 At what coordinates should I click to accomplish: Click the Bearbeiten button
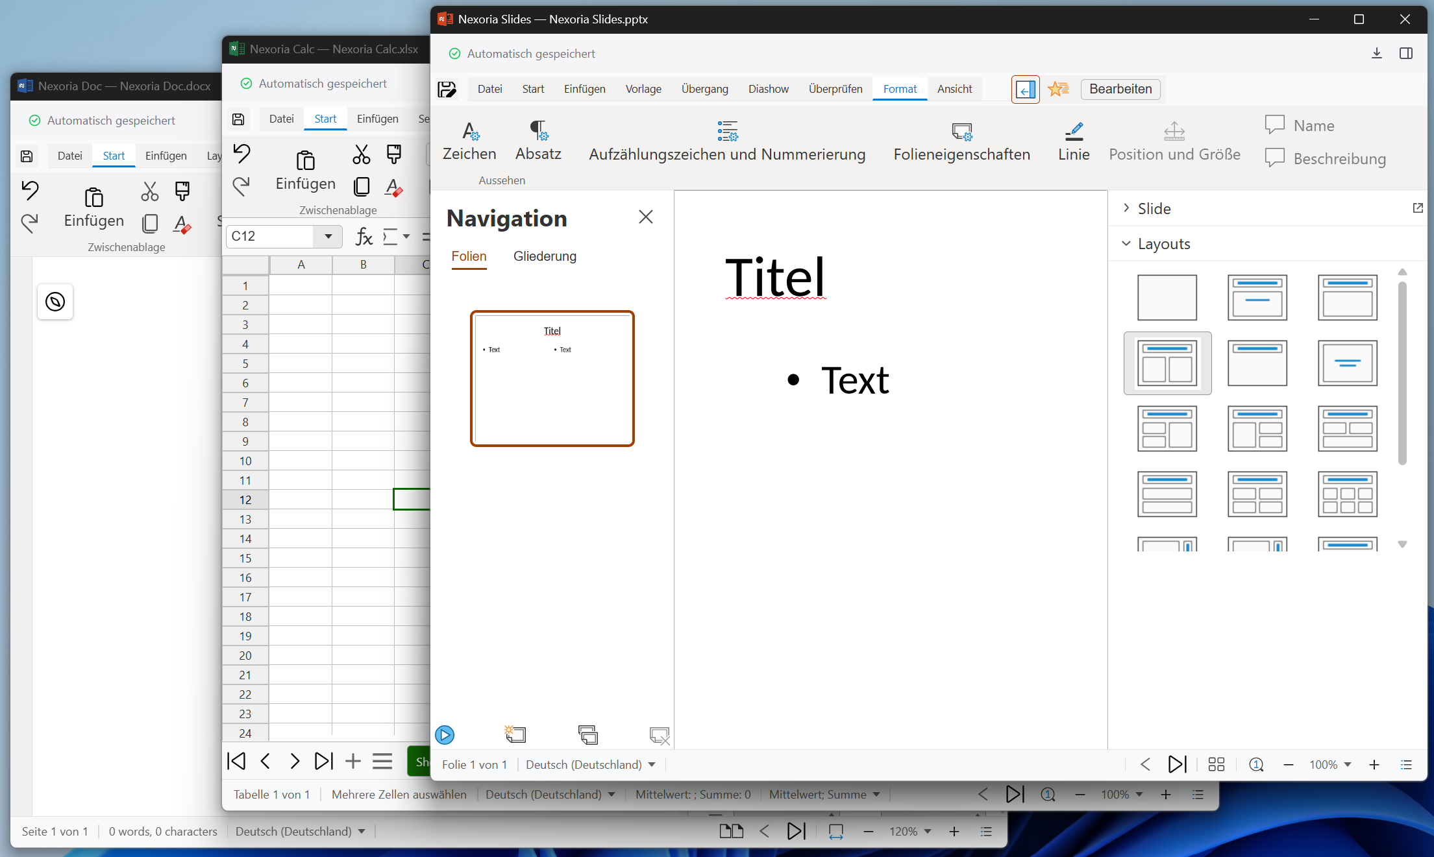(1120, 89)
